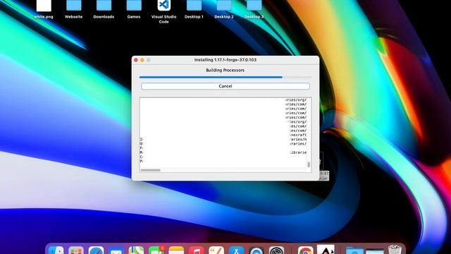Click the log's vertical scrollbar thumb
The width and height of the screenshot is (451, 254).
click(309, 164)
